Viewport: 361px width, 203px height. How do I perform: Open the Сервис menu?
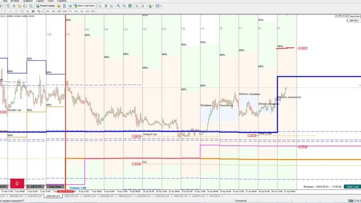[x=40, y=1]
